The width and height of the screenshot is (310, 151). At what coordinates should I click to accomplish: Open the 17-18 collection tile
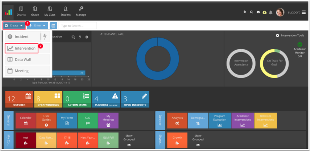67,140
